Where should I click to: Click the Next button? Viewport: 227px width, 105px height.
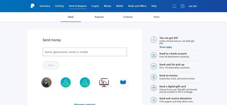pyautogui.click(x=51, y=65)
